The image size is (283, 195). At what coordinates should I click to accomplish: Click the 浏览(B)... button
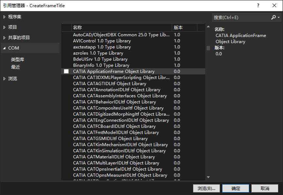click(206, 188)
